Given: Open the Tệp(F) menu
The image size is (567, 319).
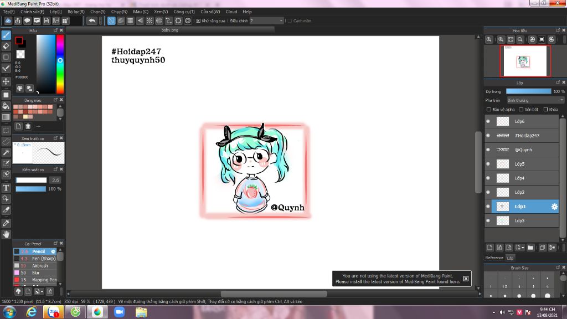Looking at the screenshot, I should click(x=9, y=12).
